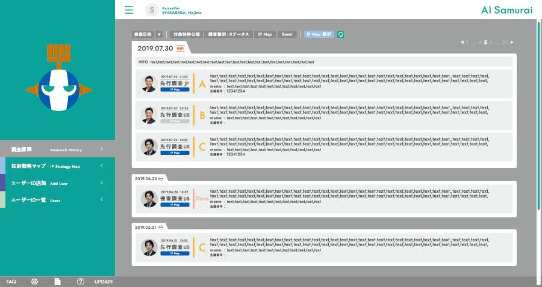This screenshot has height=287, width=542.
Task: Click the user avatar circle labeled S
Action: click(152, 10)
